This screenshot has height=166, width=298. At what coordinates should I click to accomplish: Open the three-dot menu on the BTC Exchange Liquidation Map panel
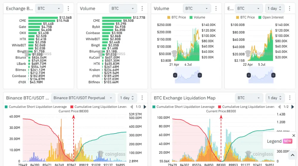coord(290,98)
